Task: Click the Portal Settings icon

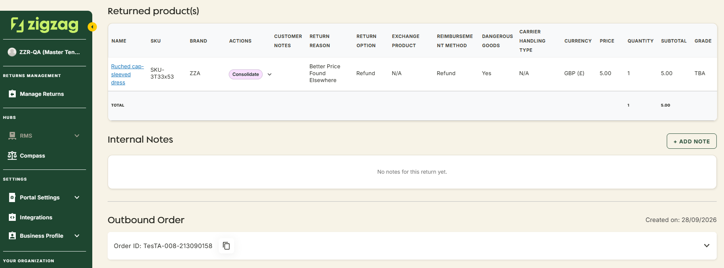Action: (x=12, y=197)
